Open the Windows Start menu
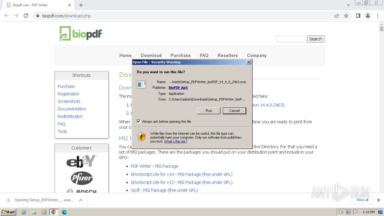Viewport: 384px width, 216px height. pyautogui.click(x=8, y=212)
